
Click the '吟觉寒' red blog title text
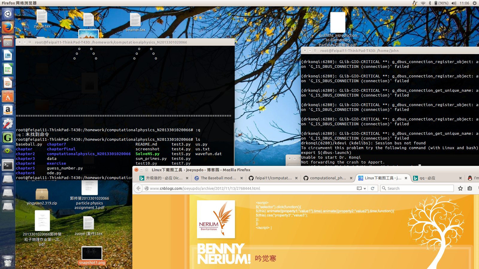pos(266,258)
